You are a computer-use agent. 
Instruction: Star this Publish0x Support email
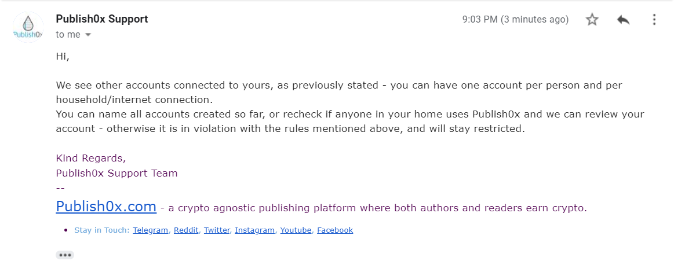[x=592, y=19]
